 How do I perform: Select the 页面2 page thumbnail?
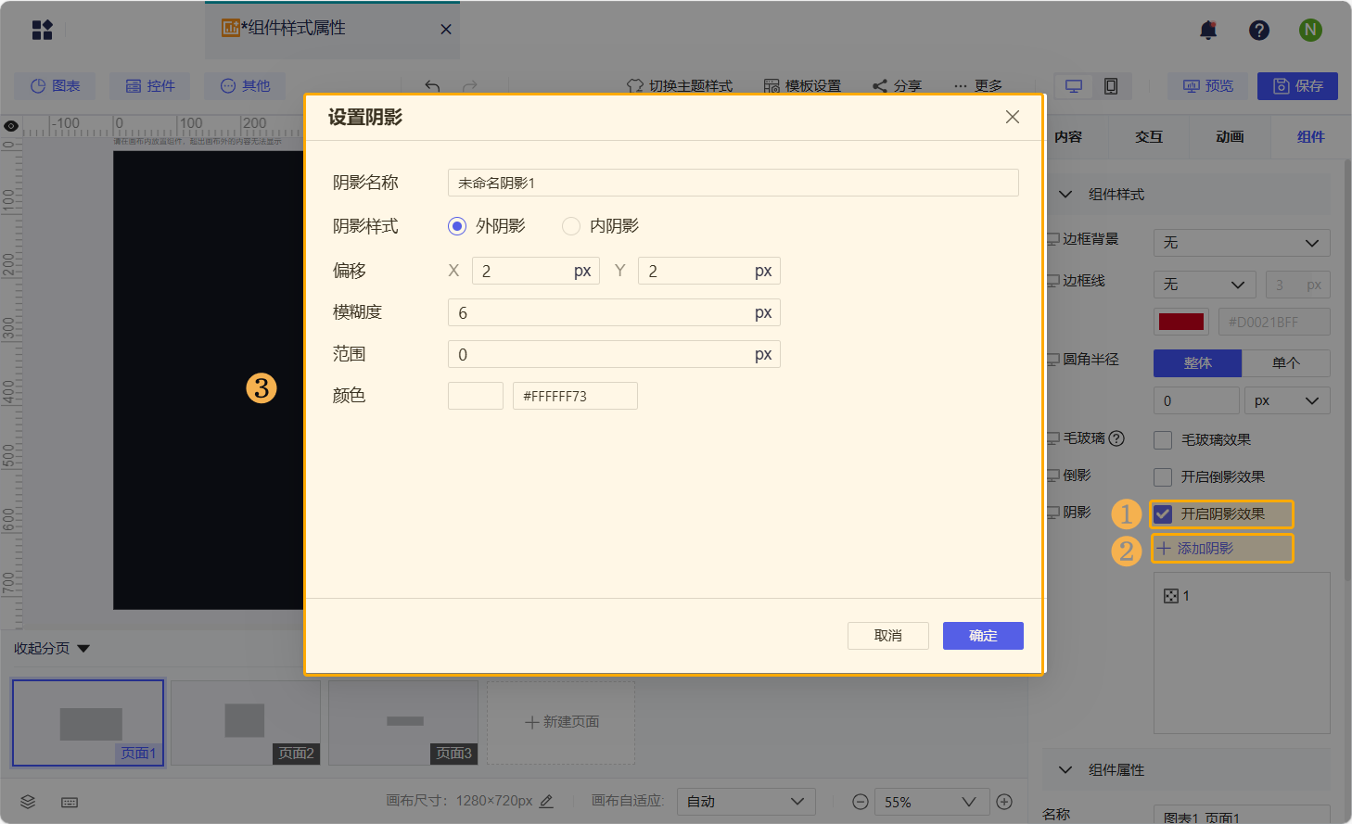point(246,722)
